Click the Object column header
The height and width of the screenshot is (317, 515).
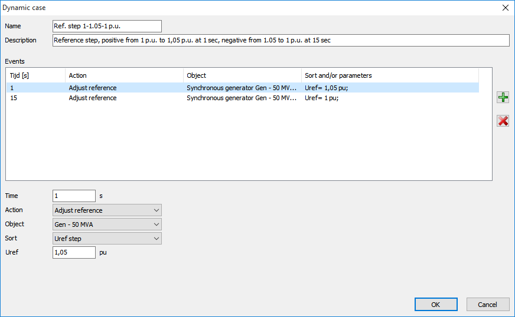[242, 75]
